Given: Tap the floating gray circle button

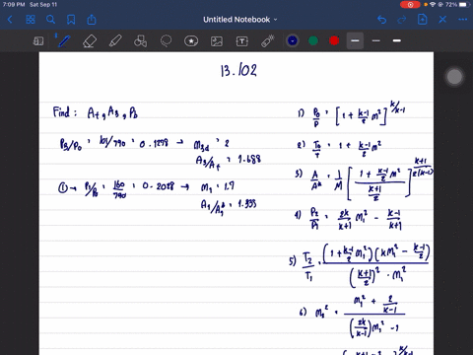Looking at the screenshot, I should coord(454,77).
